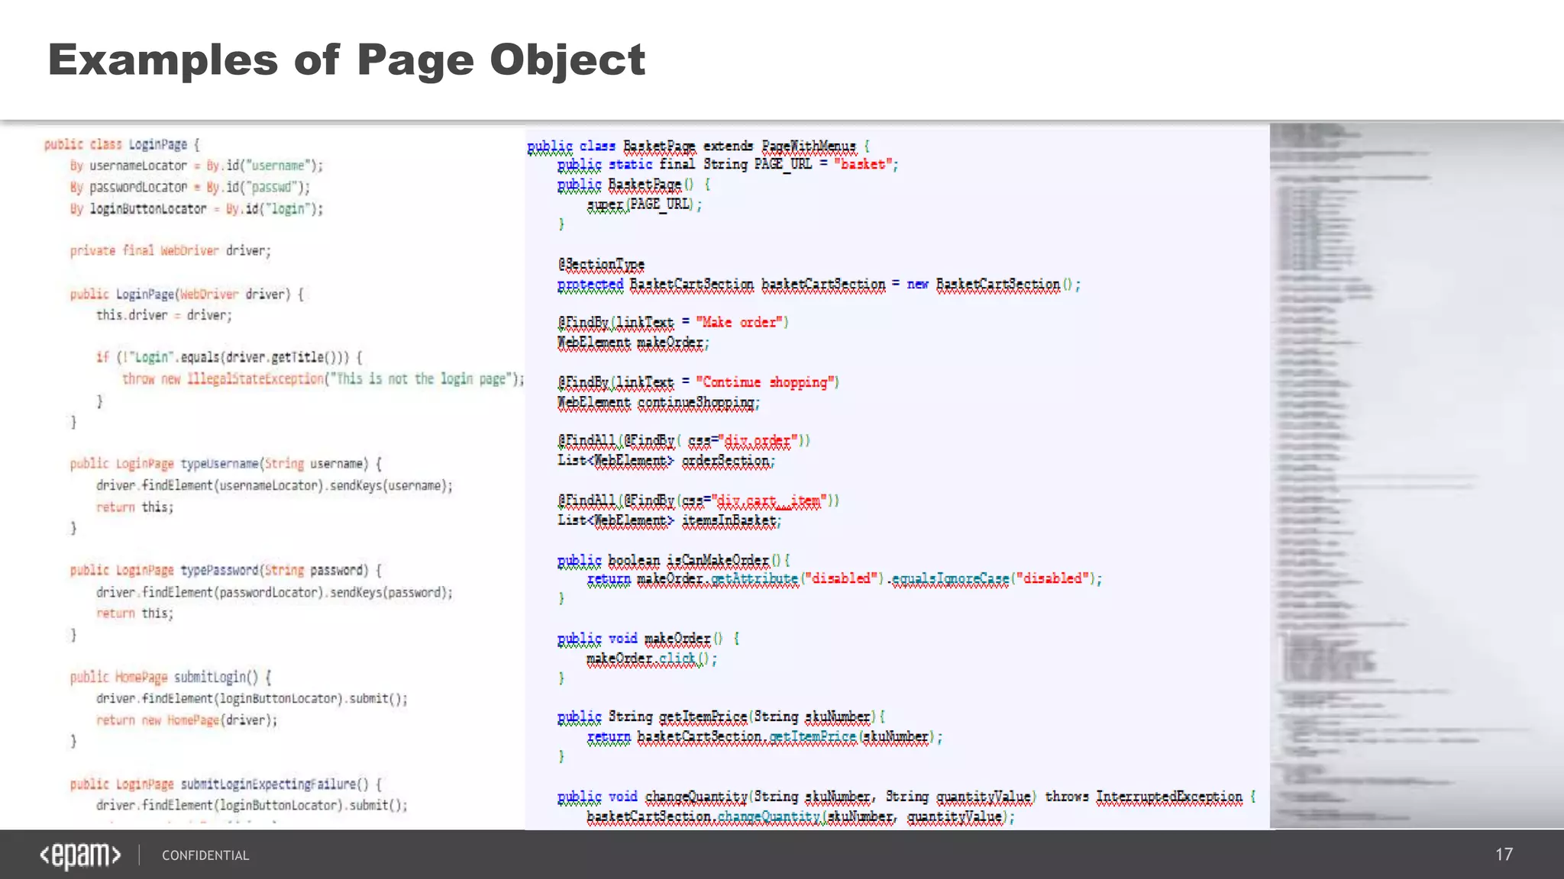Click the passwordLocator declaration line
The width and height of the screenshot is (1564, 879).
[190, 187]
